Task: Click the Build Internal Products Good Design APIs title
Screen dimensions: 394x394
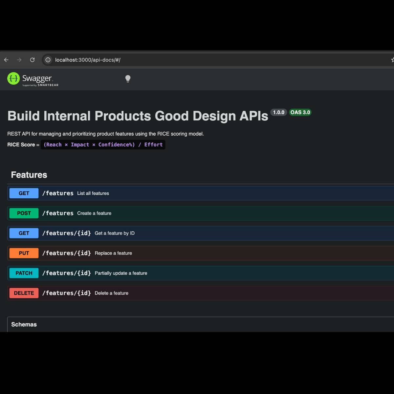Action: click(138, 116)
